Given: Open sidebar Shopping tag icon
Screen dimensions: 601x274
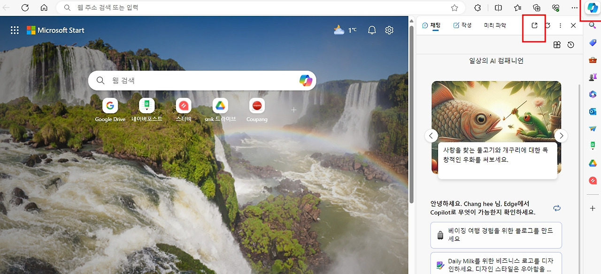Looking at the screenshot, I should click(x=593, y=43).
